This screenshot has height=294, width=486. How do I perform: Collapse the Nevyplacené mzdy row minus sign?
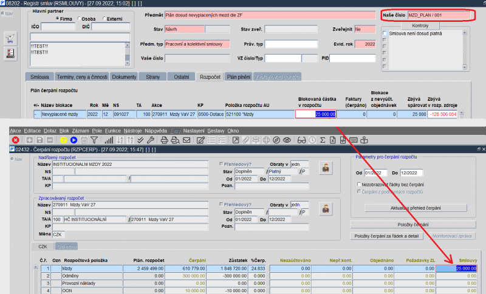tap(36, 114)
